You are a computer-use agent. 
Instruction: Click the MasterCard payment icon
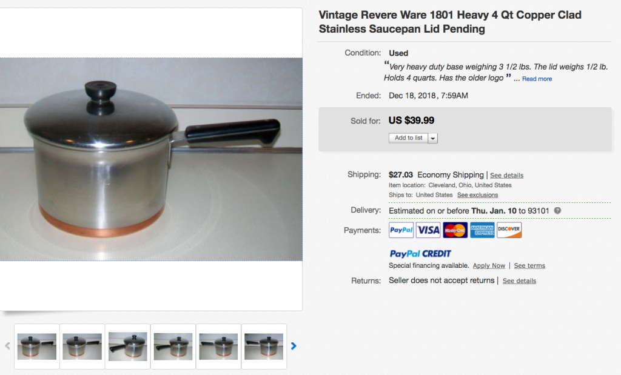pyautogui.click(x=455, y=230)
